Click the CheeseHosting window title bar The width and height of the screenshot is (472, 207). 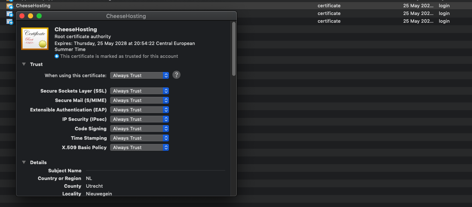coord(126,16)
